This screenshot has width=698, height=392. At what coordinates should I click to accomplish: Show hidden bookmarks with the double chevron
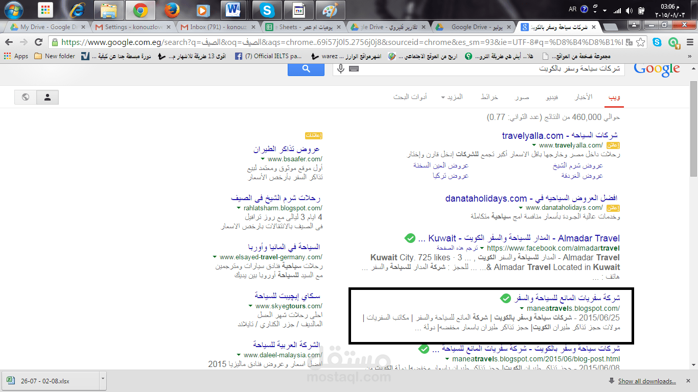(x=690, y=56)
